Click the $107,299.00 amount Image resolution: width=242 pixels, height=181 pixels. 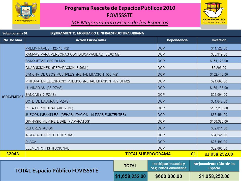coord(219,108)
